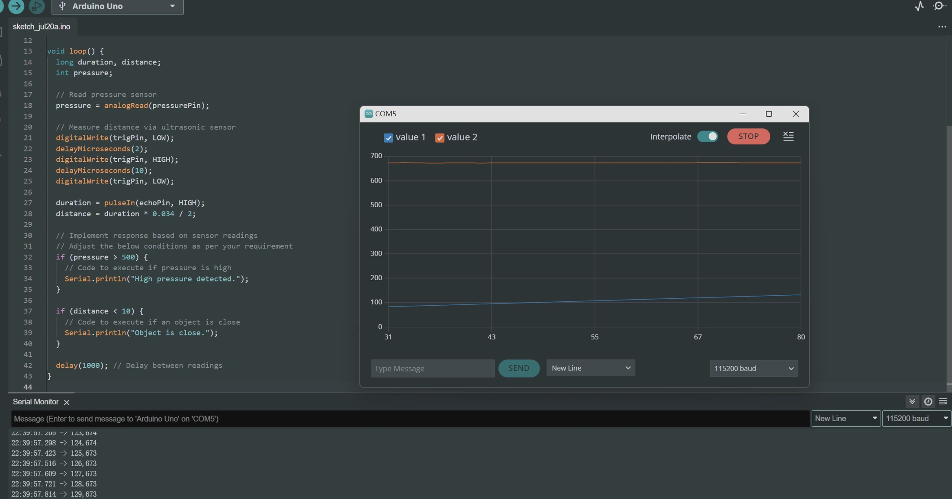The width and height of the screenshot is (952, 499).
Task: Click the value 2 legend label
Action: coord(462,137)
